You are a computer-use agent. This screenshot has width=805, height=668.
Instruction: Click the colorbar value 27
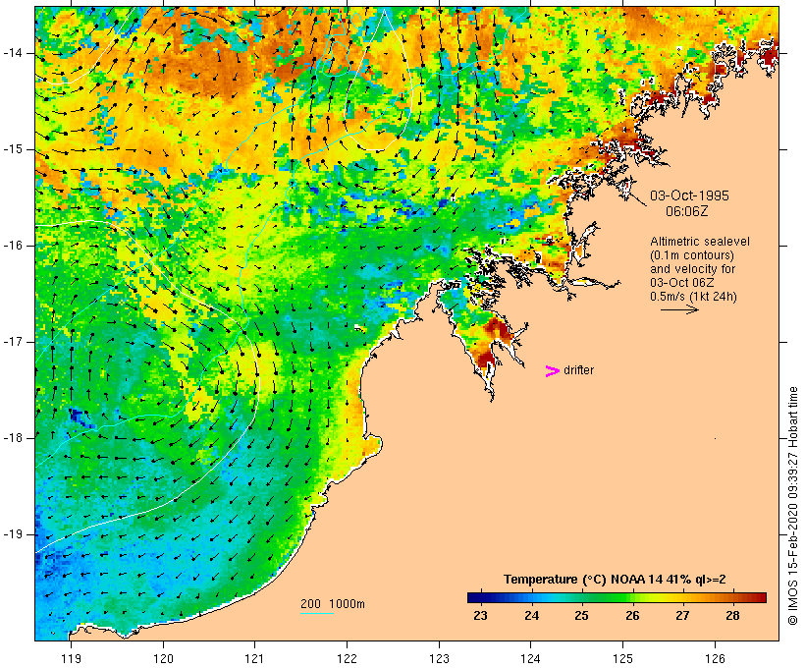pyautogui.click(x=682, y=616)
